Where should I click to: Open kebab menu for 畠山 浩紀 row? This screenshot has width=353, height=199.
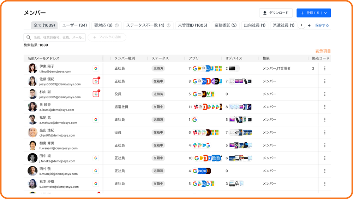325,132
